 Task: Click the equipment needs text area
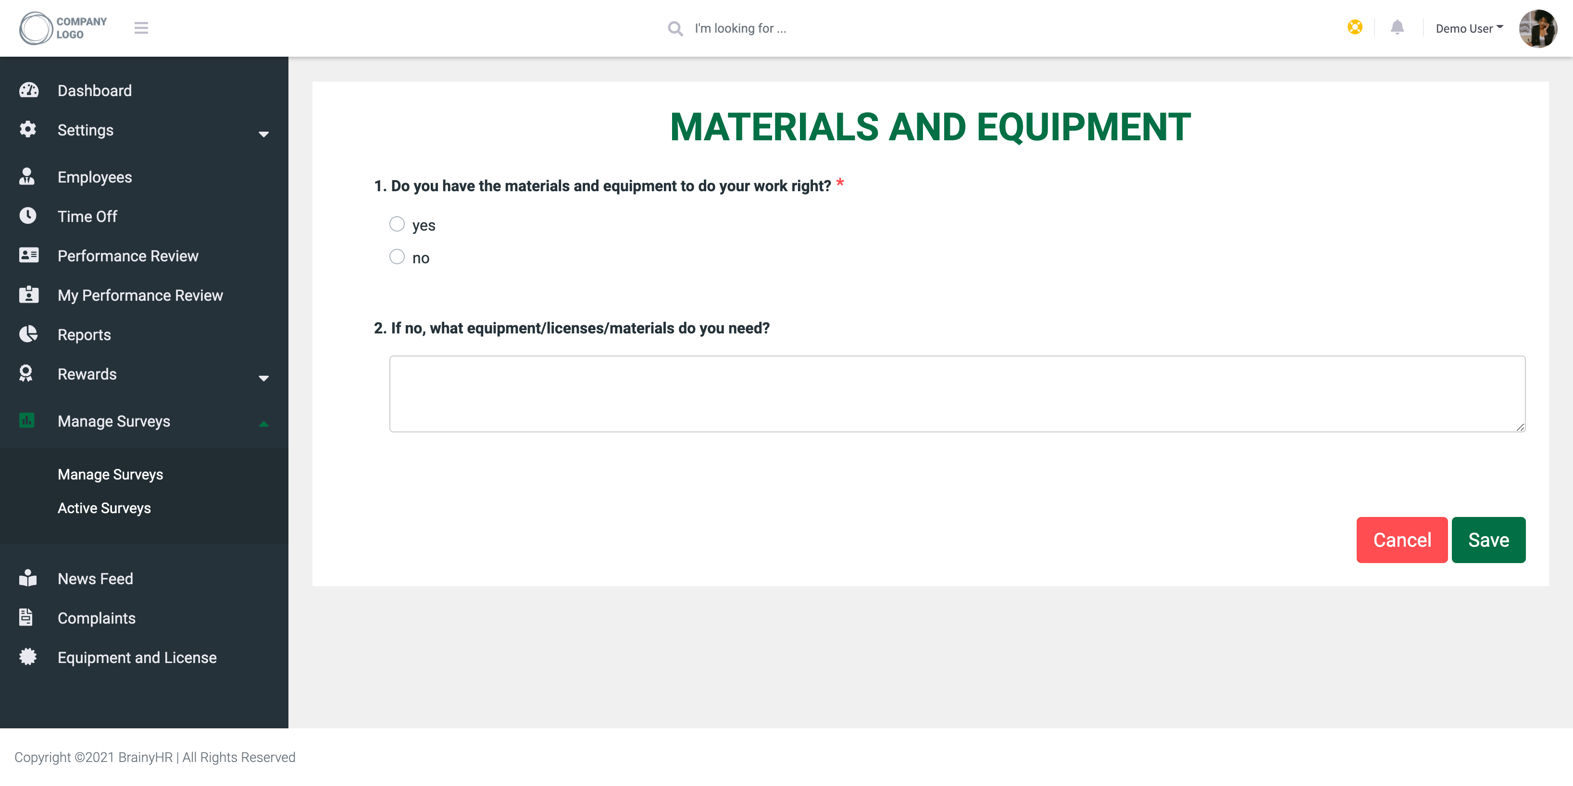[957, 393]
